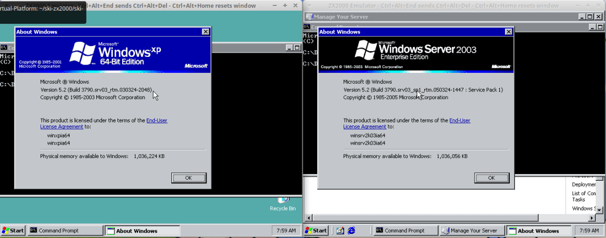Click the Manage Your Server vertical scrollbar down arrow

(x=599, y=210)
